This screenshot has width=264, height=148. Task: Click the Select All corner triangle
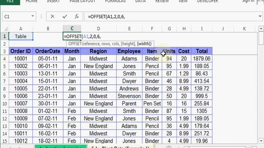click(6, 29)
